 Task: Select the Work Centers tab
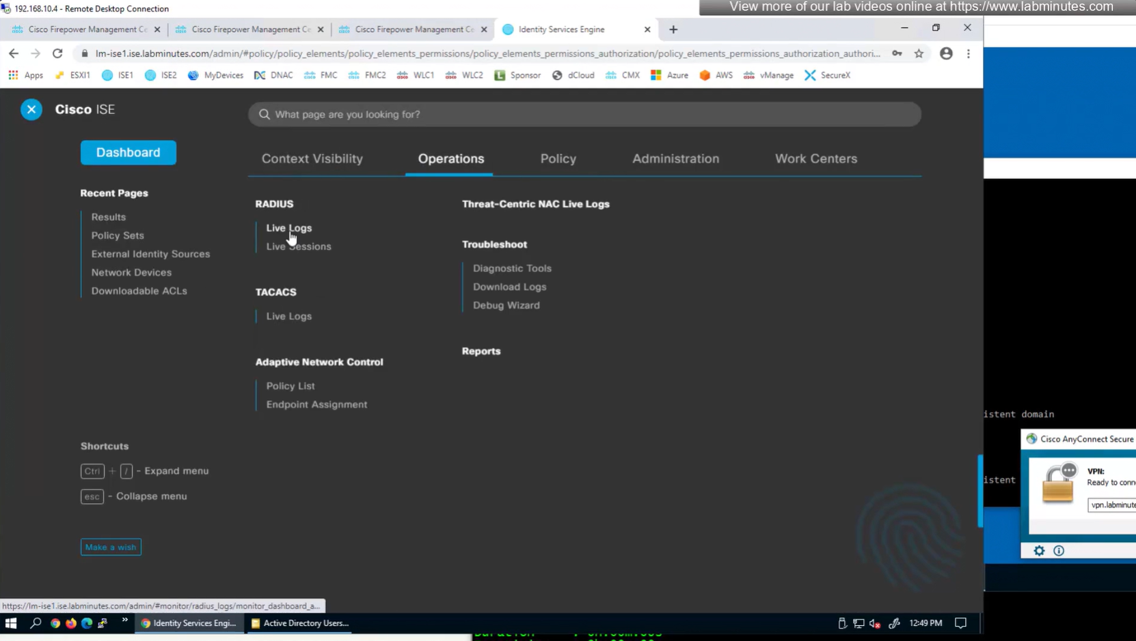click(815, 158)
